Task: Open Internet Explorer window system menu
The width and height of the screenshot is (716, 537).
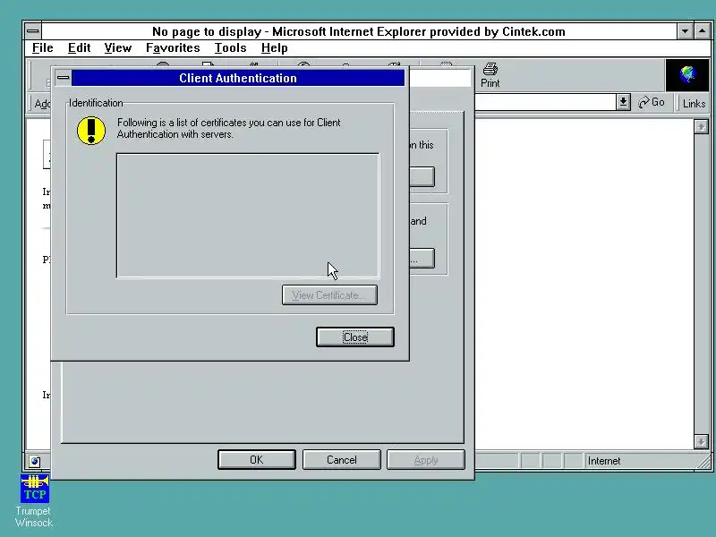Action: pos(33,31)
